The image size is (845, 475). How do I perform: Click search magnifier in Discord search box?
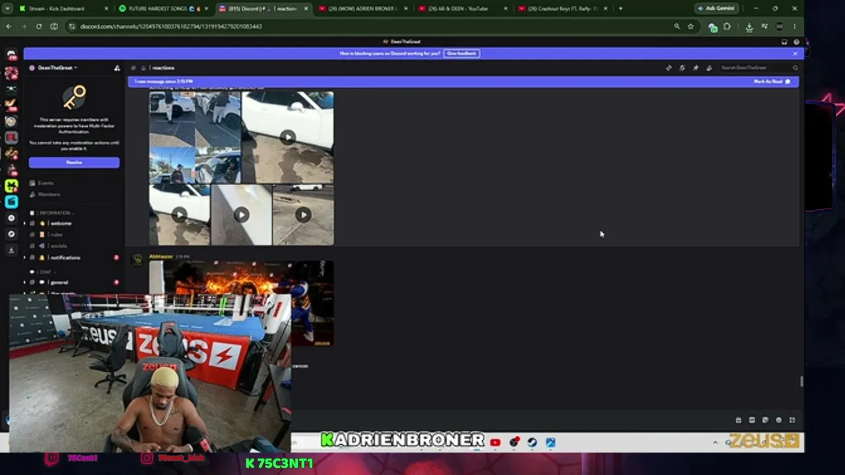[x=795, y=68]
